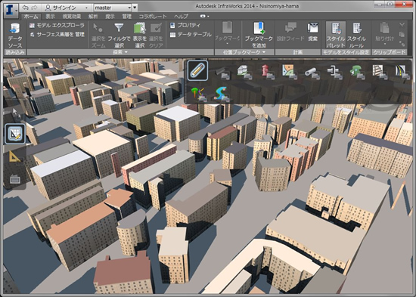
Task: Toggle スタイルパレット style palette
Action: (x=336, y=36)
